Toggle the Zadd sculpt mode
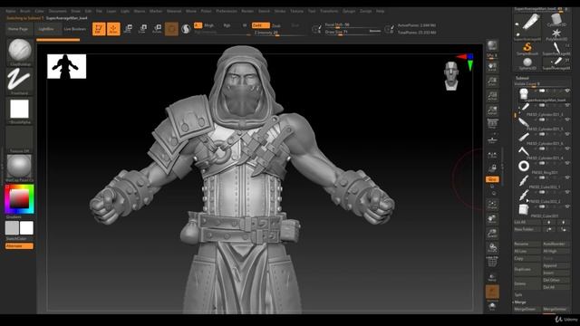This screenshot has width=580, height=326. [260, 25]
